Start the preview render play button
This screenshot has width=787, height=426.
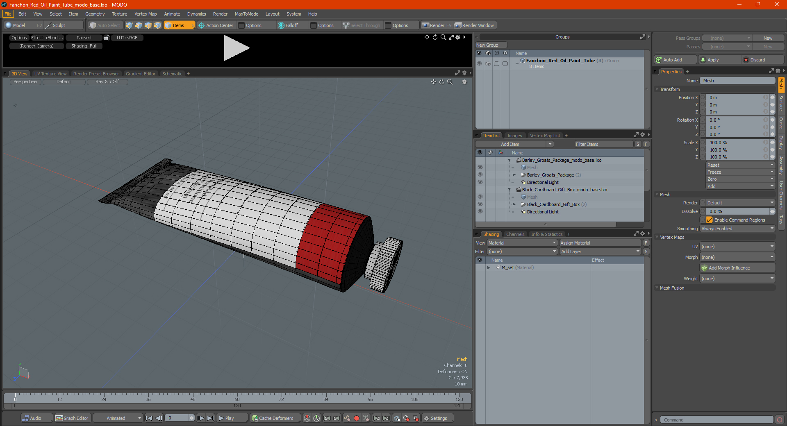click(x=237, y=48)
